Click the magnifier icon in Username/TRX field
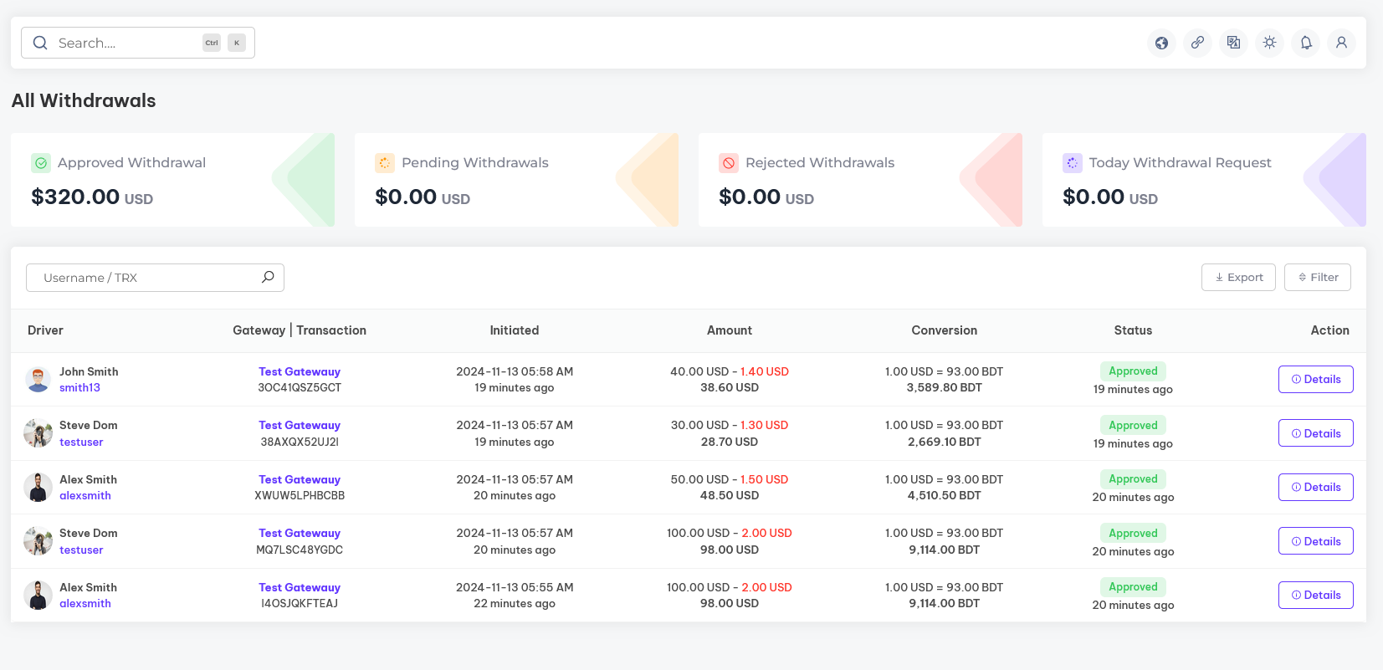The image size is (1383, 670). (268, 277)
